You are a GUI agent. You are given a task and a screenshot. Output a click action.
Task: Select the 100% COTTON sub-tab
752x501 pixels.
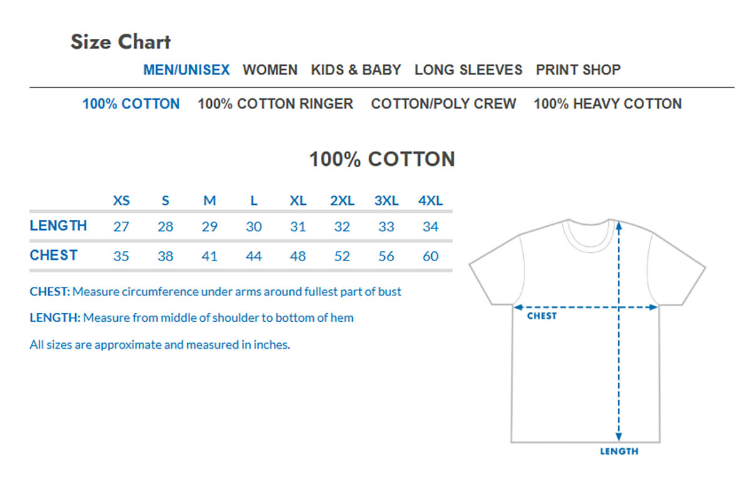[x=131, y=104]
